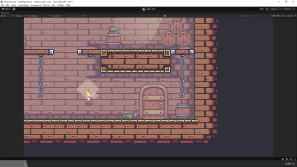Open the account dropdown in toolbar

click(x=6, y=9)
